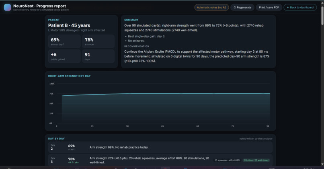Go back to dashboard

[300, 8]
